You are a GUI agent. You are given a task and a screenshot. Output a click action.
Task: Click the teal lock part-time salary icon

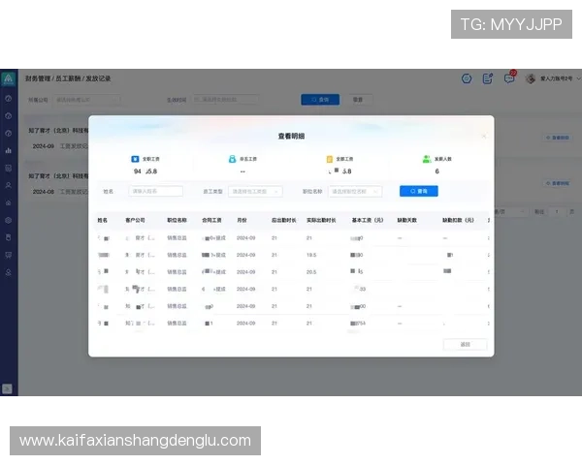pos(231,159)
